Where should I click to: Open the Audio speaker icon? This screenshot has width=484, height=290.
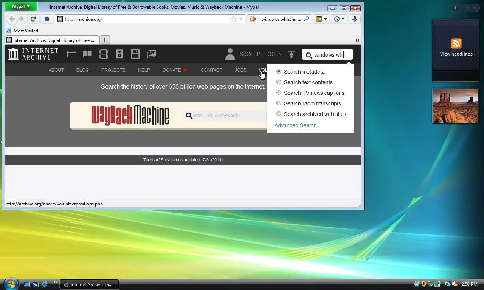point(119,54)
